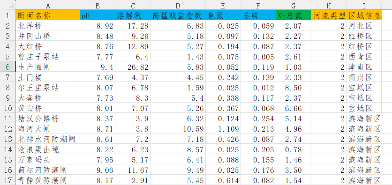Click the 区域信息 header cell
392x185 pixels.
tap(364, 15)
